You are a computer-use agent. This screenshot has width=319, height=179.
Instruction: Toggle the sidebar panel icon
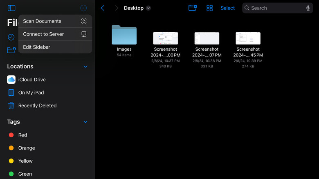tap(11, 8)
